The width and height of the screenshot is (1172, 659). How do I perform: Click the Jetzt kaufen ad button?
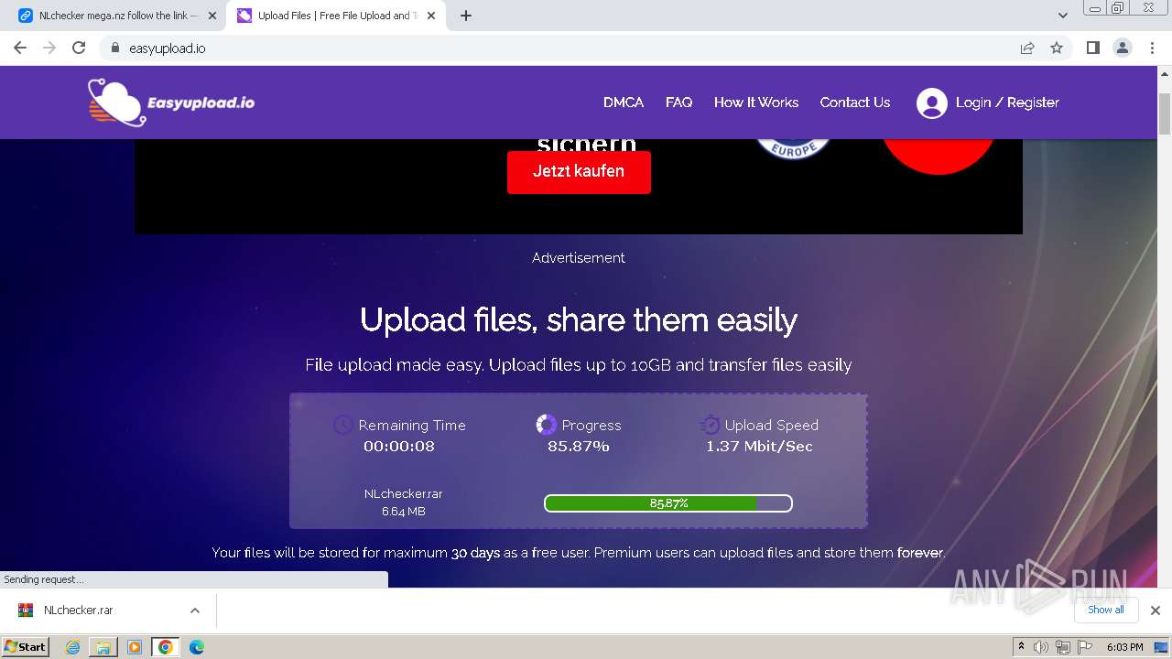pos(579,171)
